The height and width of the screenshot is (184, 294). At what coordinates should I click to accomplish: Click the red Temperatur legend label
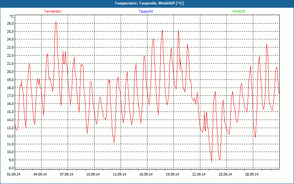53,11
